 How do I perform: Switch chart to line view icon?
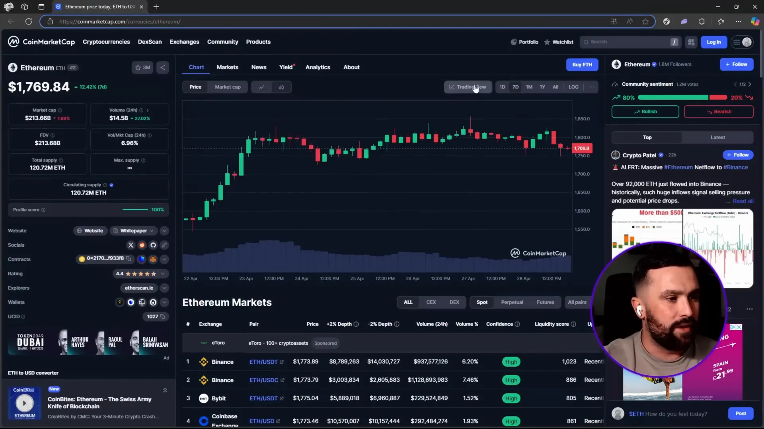[x=261, y=87]
